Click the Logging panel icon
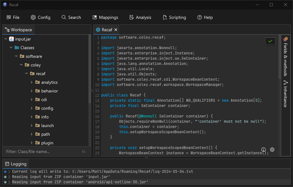This screenshot has height=187, width=293. 7,164
